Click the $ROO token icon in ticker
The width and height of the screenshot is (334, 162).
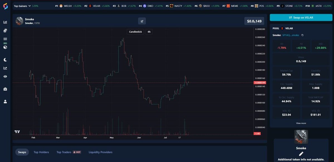[x=200, y=6]
